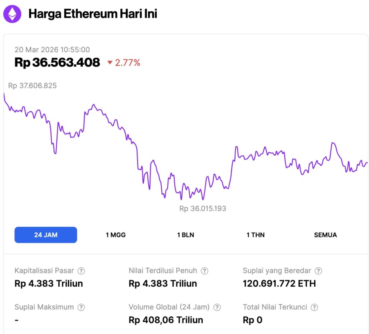Viewport: 369px width, 334px height.
Task: Click the help icon beside Volume Global (24 Jam)
Action: tap(217, 307)
